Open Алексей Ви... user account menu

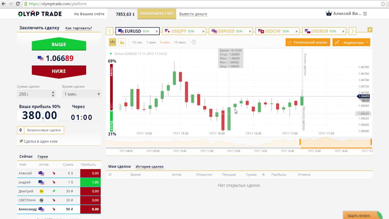347,14
